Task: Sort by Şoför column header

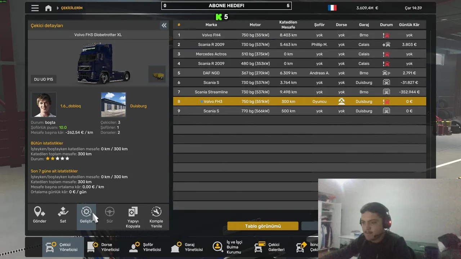Action: tap(319, 25)
